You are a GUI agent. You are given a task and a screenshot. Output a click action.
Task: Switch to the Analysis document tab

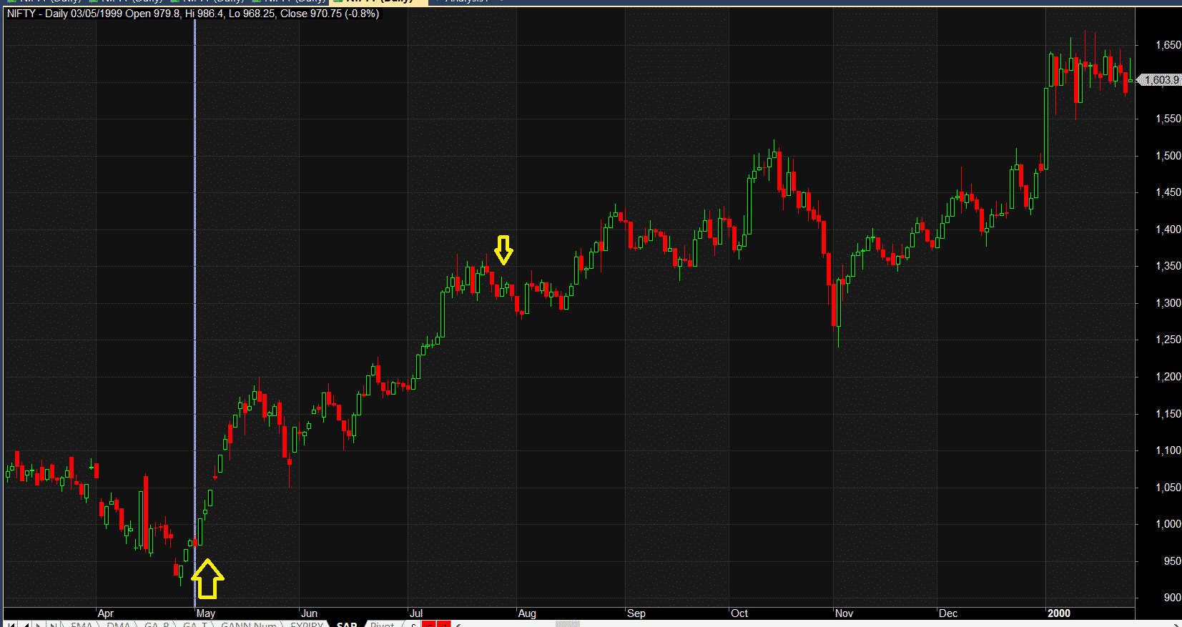pyautogui.click(x=466, y=1)
